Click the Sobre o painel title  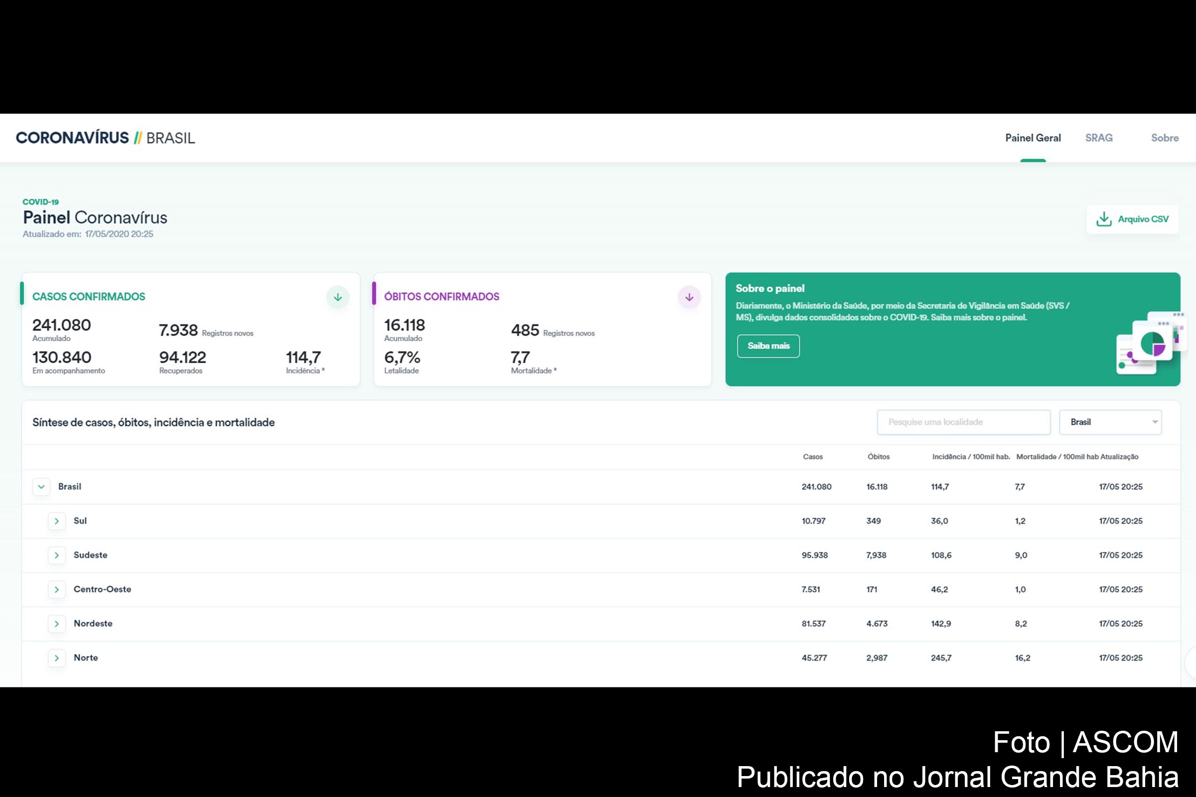(770, 289)
